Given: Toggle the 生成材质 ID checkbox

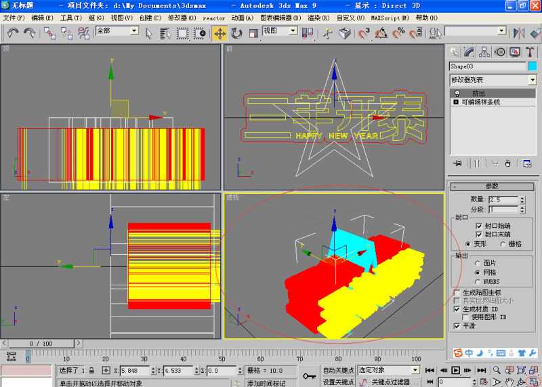Looking at the screenshot, I should pos(457,309).
